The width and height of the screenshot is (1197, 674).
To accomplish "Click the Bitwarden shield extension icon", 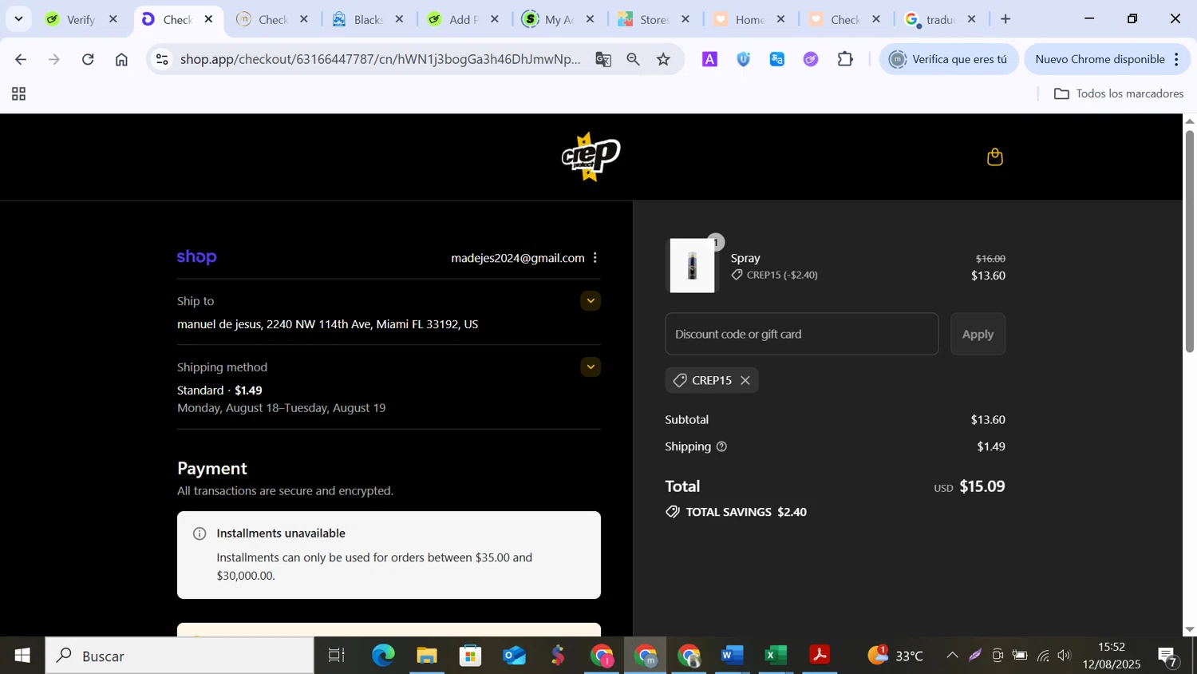I will pos(744,59).
